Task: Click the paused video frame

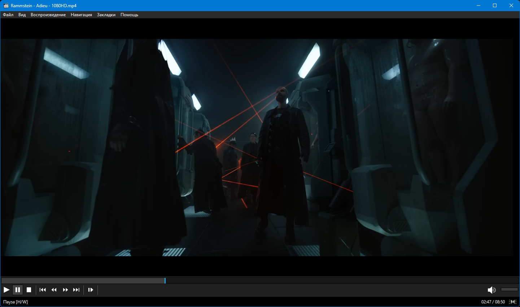Action: [x=257, y=147]
